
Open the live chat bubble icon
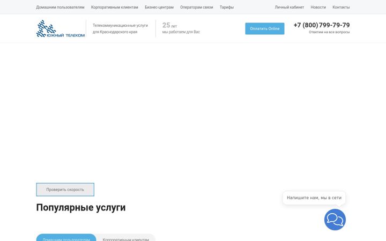[x=335, y=220]
